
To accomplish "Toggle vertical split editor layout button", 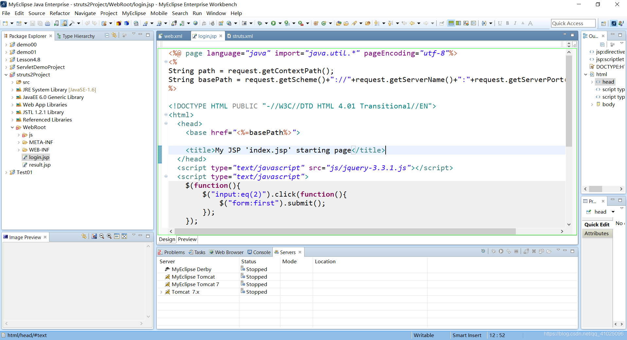I will point(459,23).
